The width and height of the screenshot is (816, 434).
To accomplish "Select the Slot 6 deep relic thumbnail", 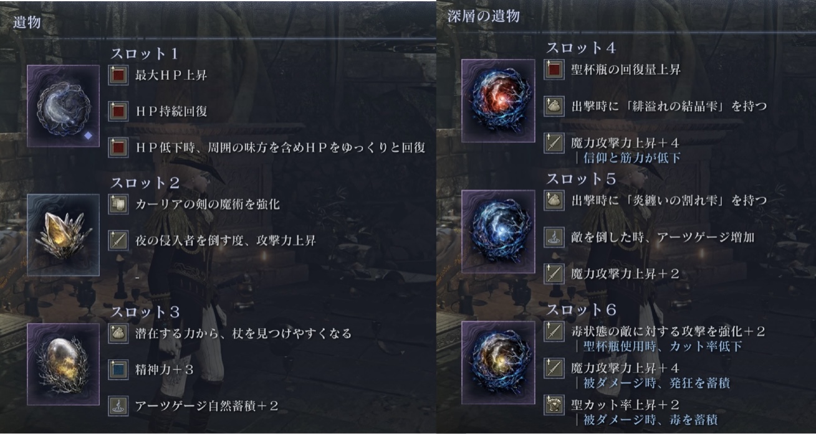I will 498,362.
